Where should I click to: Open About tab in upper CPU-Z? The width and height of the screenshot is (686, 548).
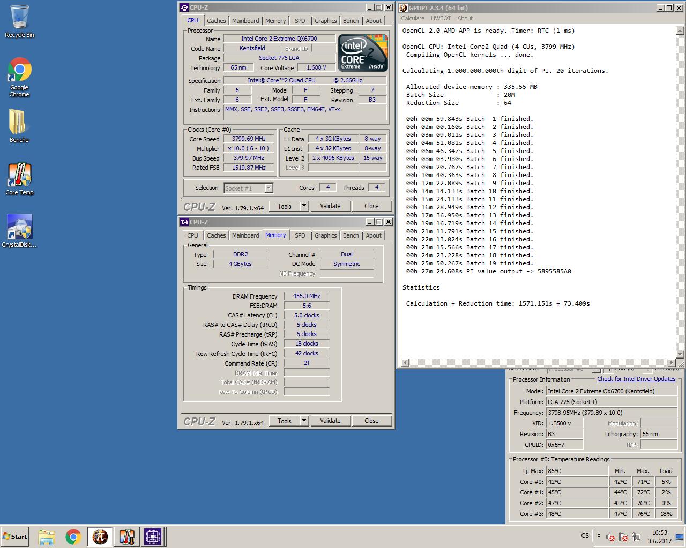coord(374,21)
